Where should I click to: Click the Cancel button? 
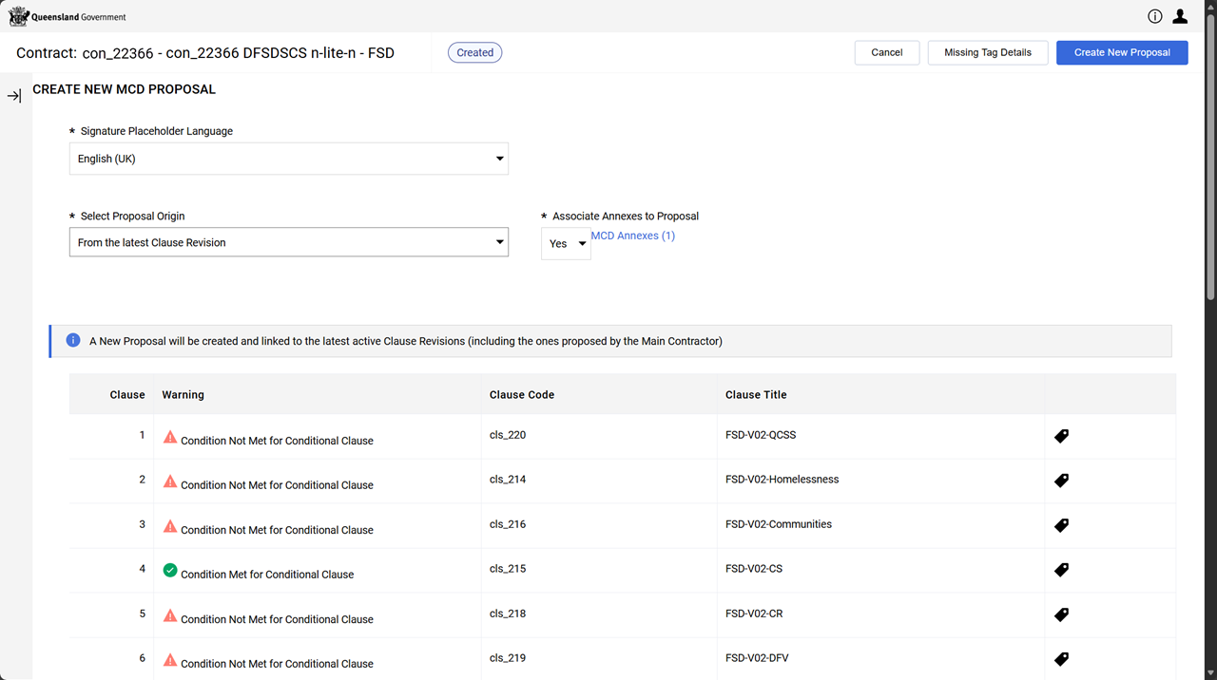point(886,52)
